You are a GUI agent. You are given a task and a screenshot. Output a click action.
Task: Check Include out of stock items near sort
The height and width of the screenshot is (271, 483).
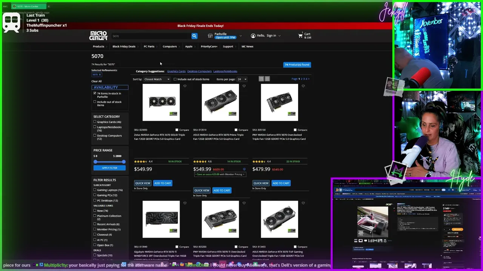pyautogui.click(x=175, y=79)
